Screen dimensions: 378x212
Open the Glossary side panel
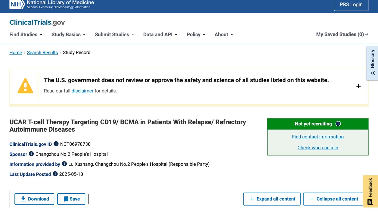tap(372, 63)
